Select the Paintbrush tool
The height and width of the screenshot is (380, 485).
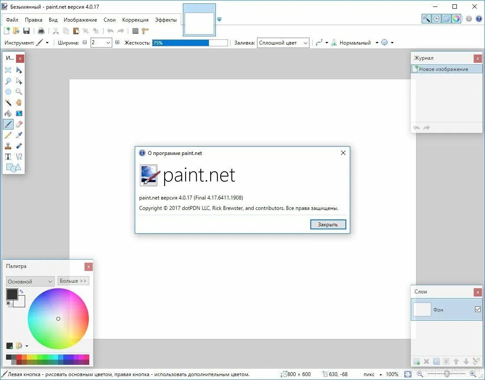(8, 124)
